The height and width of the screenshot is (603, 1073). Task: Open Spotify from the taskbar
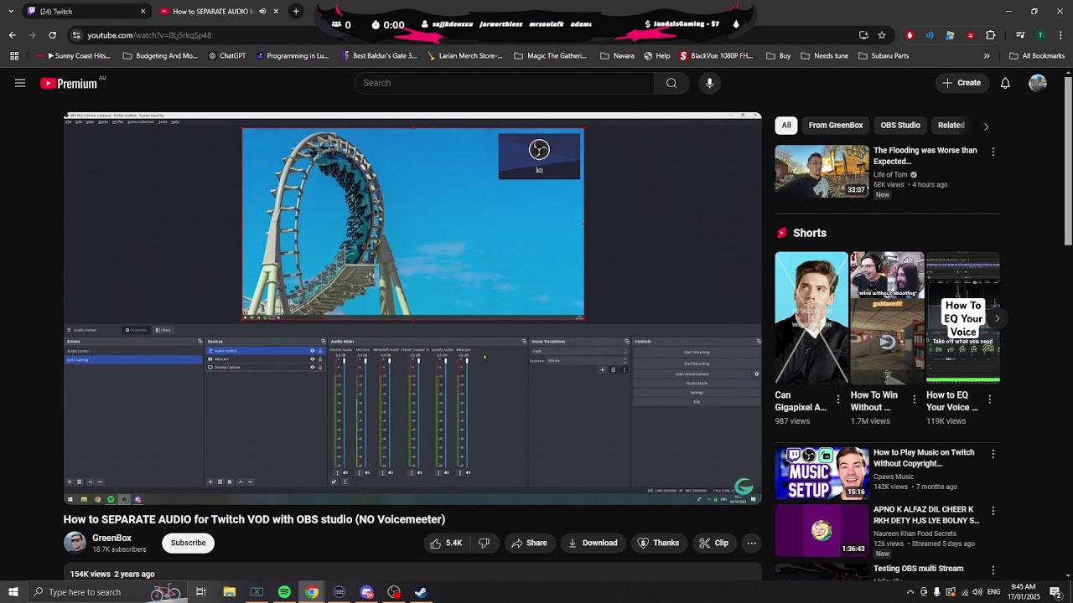tap(284, 592)
